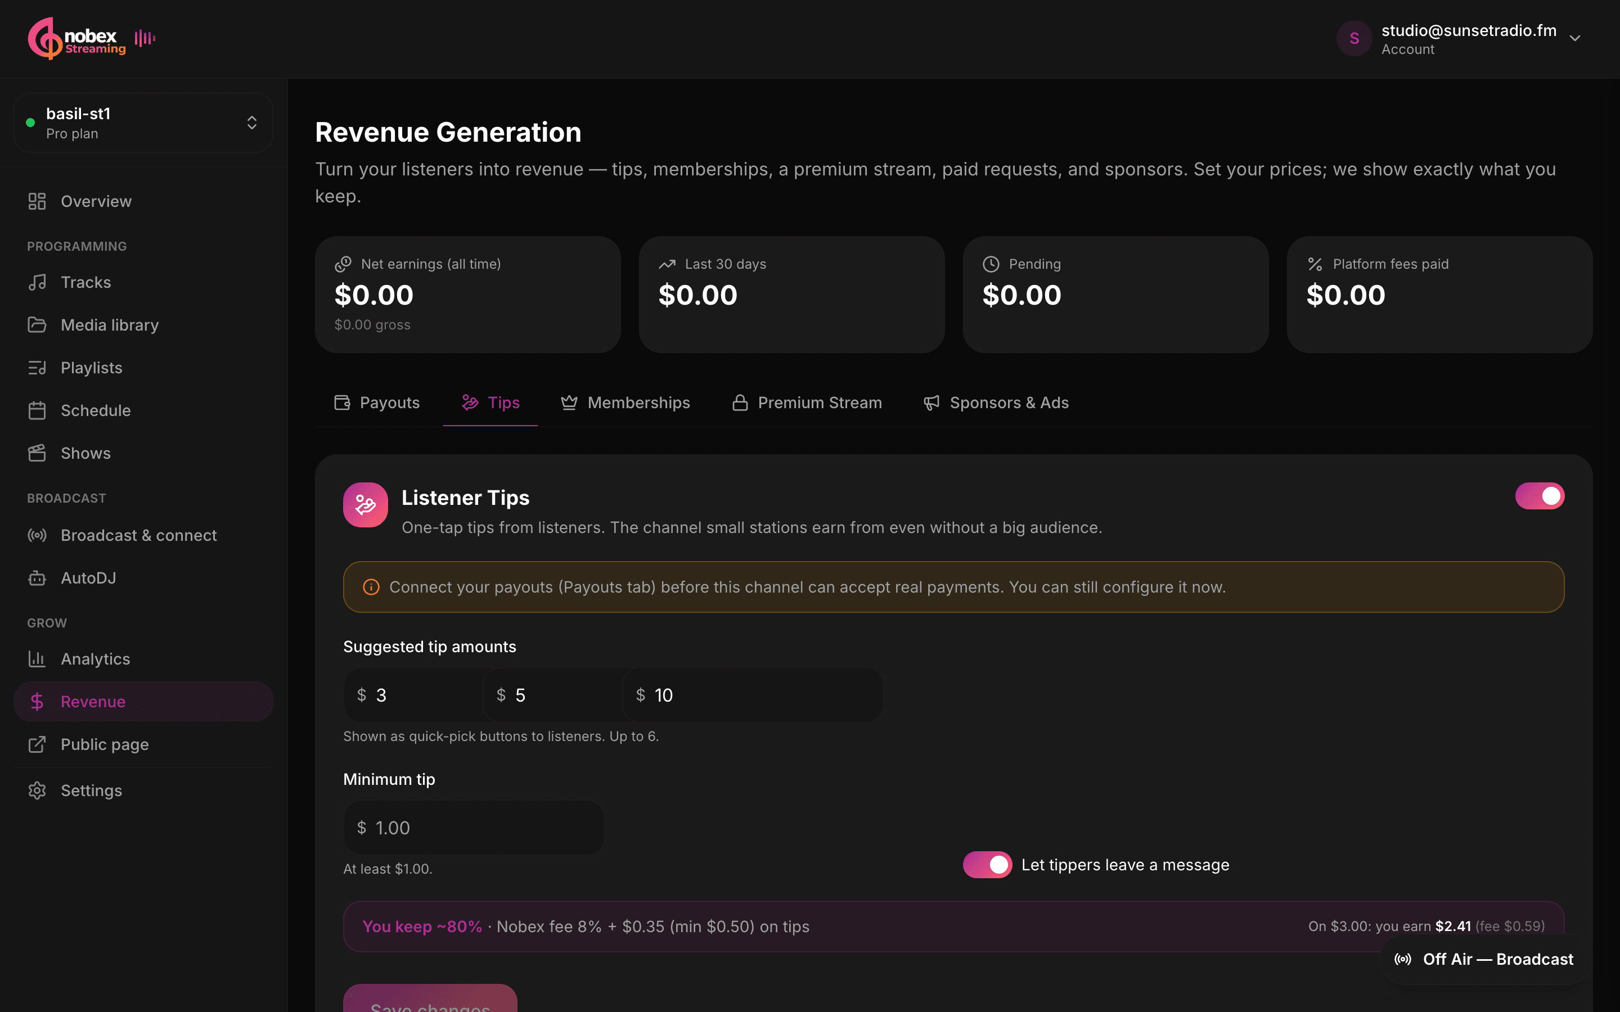This screenshot has width=1620, height=1012.
Task: Click the Overview grid icon
Action: (37, 201)
